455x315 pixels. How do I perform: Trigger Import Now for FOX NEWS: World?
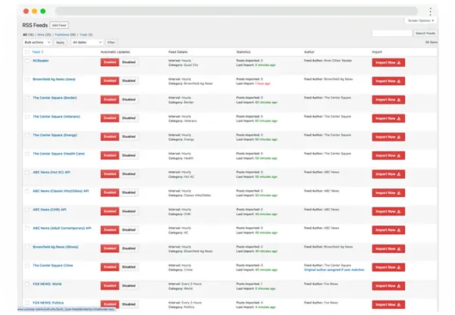coord(388,285)
